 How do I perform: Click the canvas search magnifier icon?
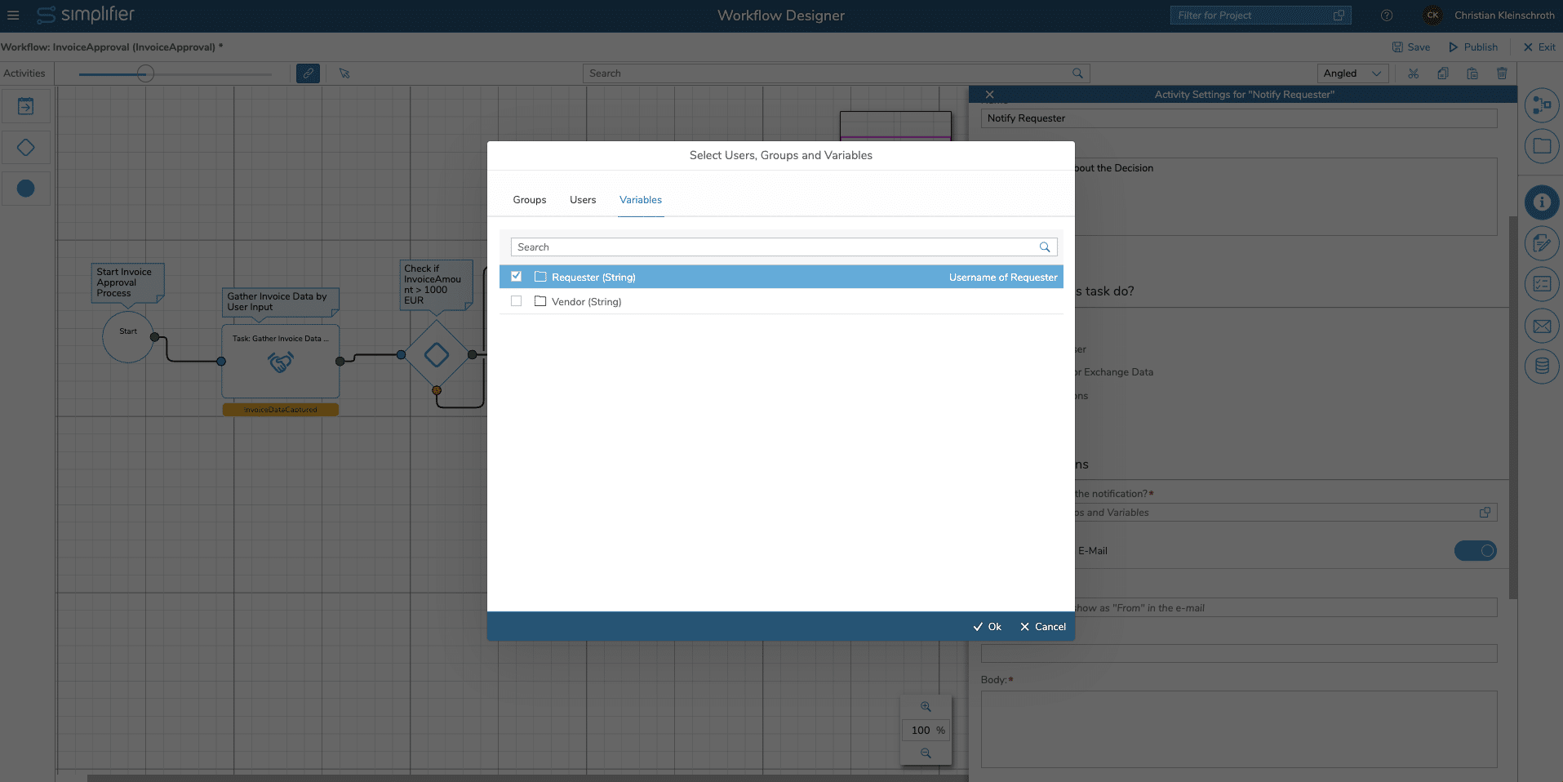(x=1077, y=73)
